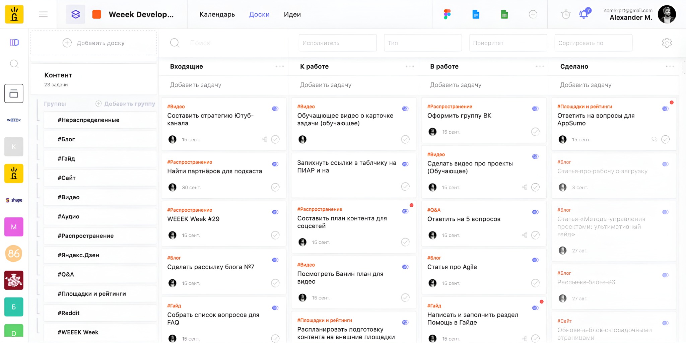
Task: Mark Статья про Agile complete
Action: [536, 283]
